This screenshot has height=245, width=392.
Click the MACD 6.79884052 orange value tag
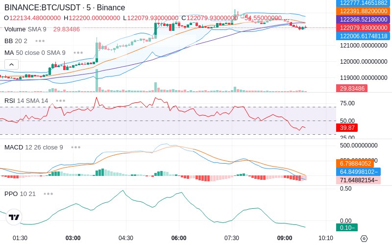tap(355, 163)
